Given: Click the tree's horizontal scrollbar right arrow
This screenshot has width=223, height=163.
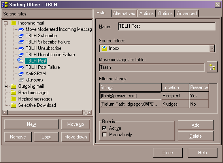Looking at the screenshot, I should (x=89, y=112).
